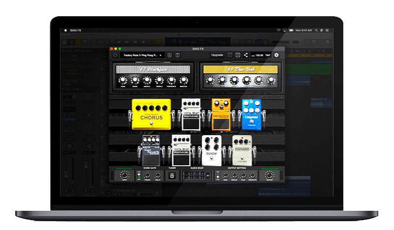
Task: Expand the Factory Rock preset selector
Action: [143, 55]
